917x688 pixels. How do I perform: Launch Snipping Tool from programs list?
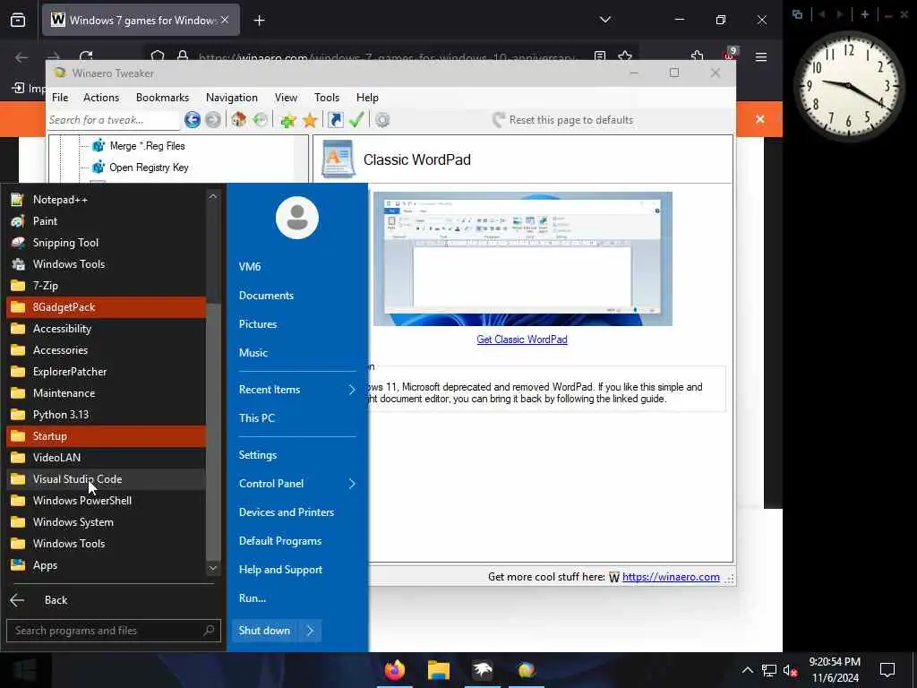tap(106, 243)
